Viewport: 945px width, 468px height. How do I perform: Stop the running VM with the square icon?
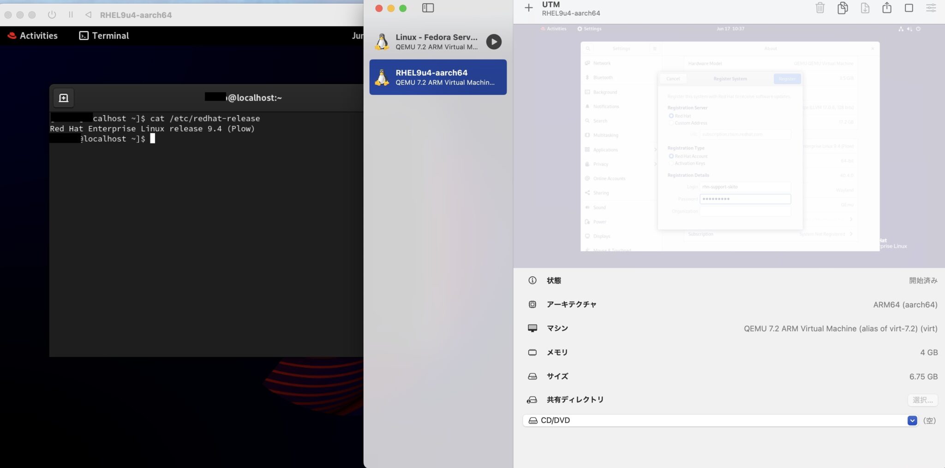coord(909,8)
